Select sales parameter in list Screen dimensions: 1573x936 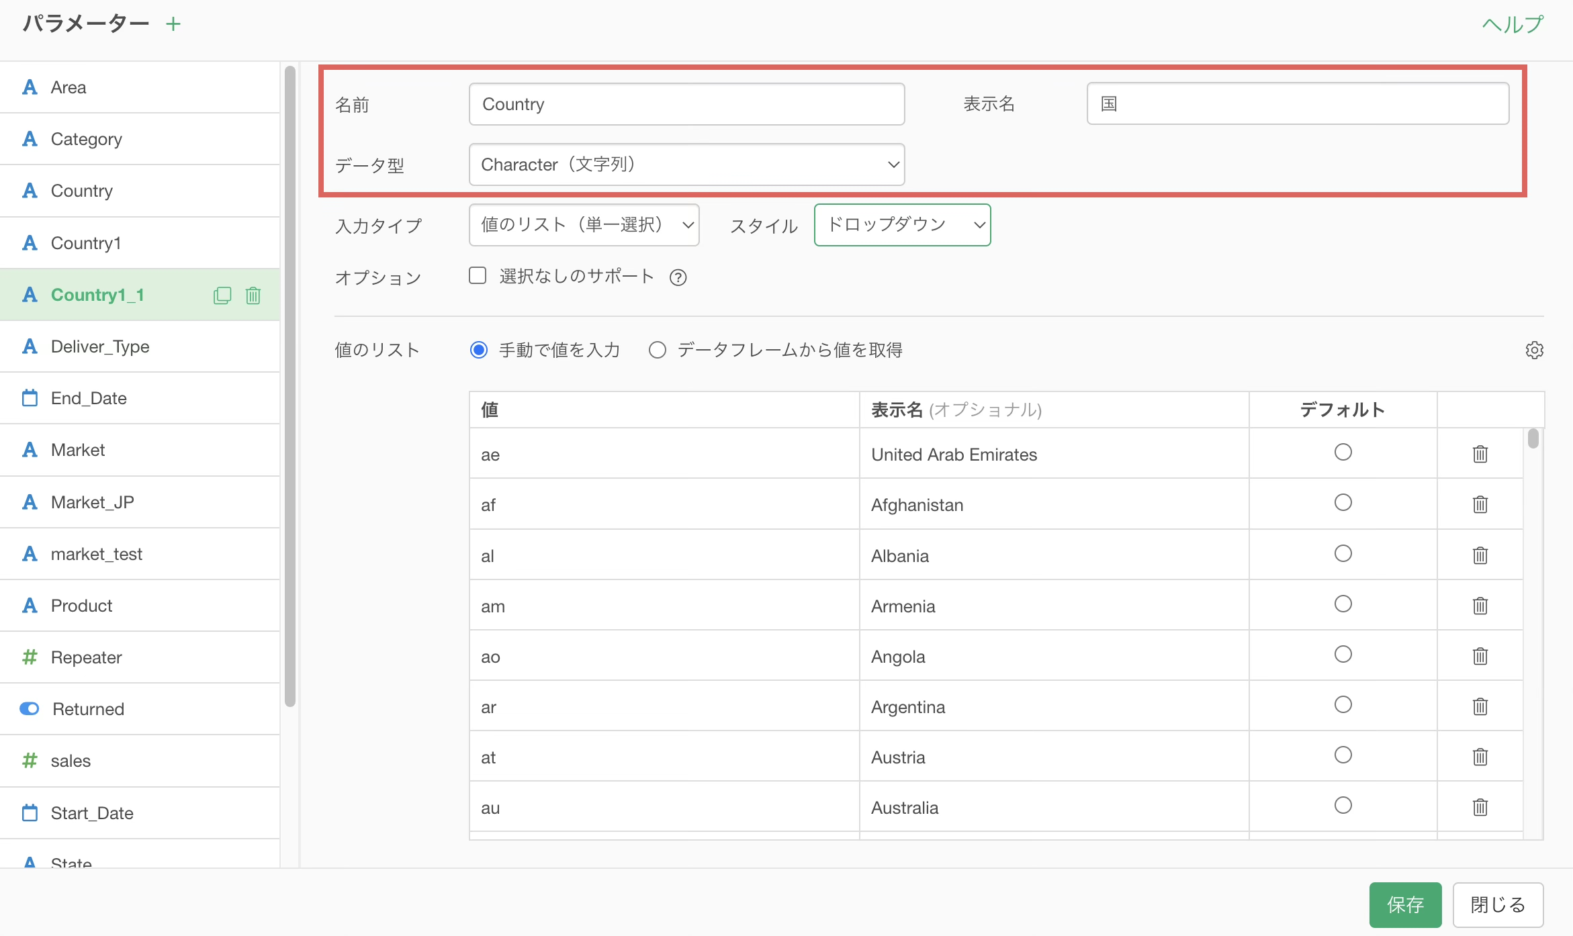tap(140, 761)
